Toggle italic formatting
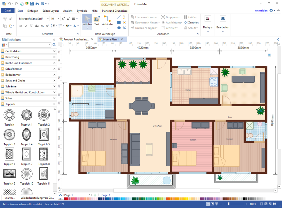282x208 pixels. [26, 26]
